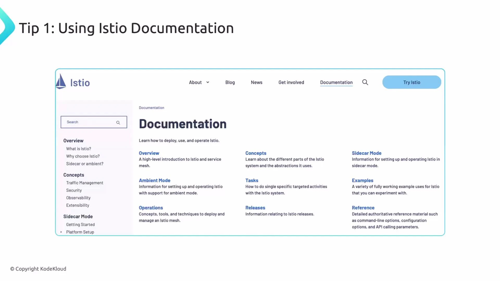The height and width of the screenshot is (281, 500).
Task: Open the Concepts link in main content
Action: click(256, 153)
